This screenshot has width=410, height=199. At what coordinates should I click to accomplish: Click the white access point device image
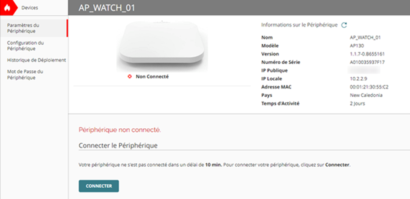click(x=162, y=45)
